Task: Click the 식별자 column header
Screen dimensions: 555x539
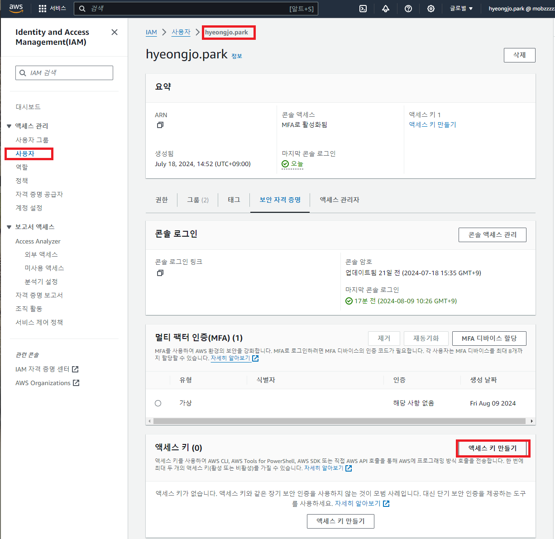Action: (266, 380)
